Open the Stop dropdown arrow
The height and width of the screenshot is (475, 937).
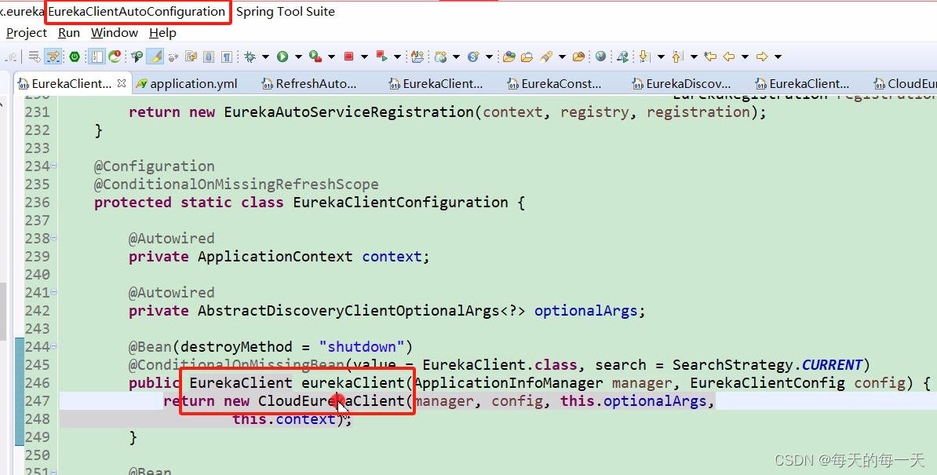point(364,57)
